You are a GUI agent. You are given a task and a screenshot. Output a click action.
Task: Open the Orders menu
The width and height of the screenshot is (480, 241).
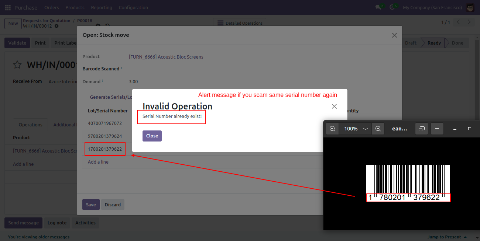pyautogui.click(x=51, y=7)
